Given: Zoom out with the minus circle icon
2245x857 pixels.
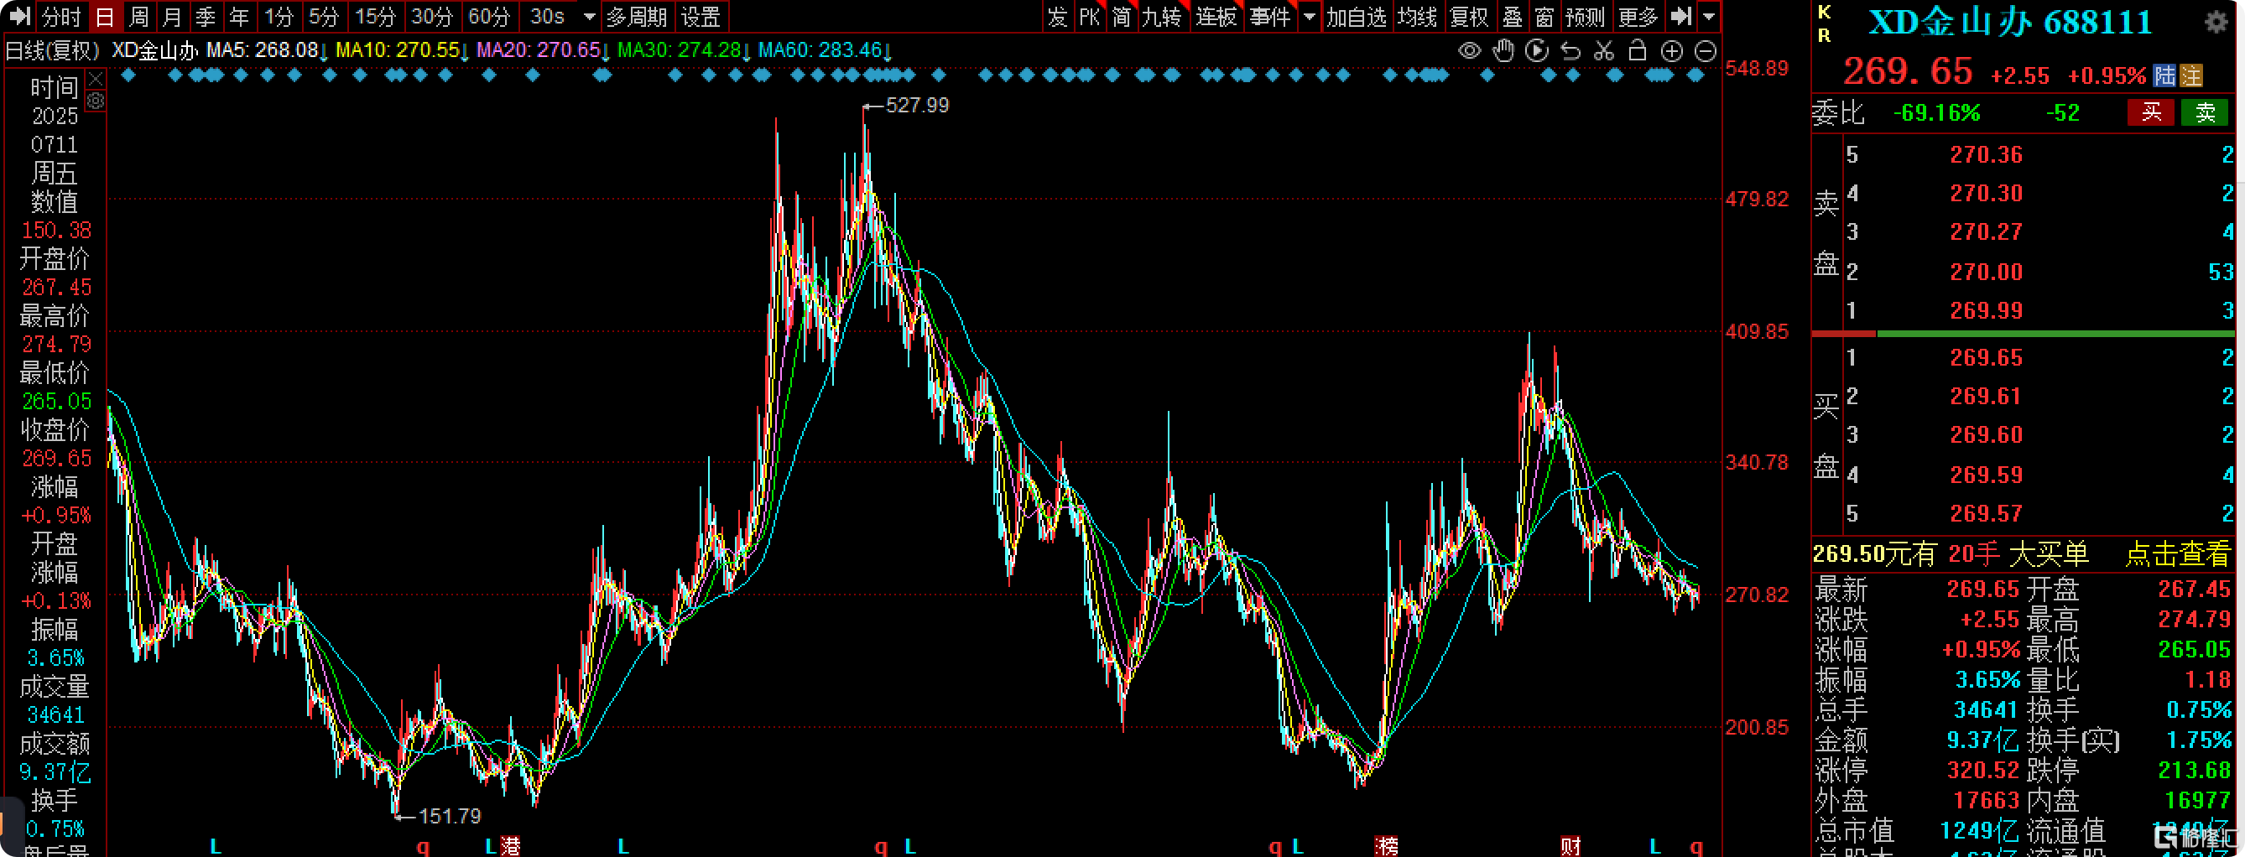Looking at the screenshot, I should point(1705,50).
